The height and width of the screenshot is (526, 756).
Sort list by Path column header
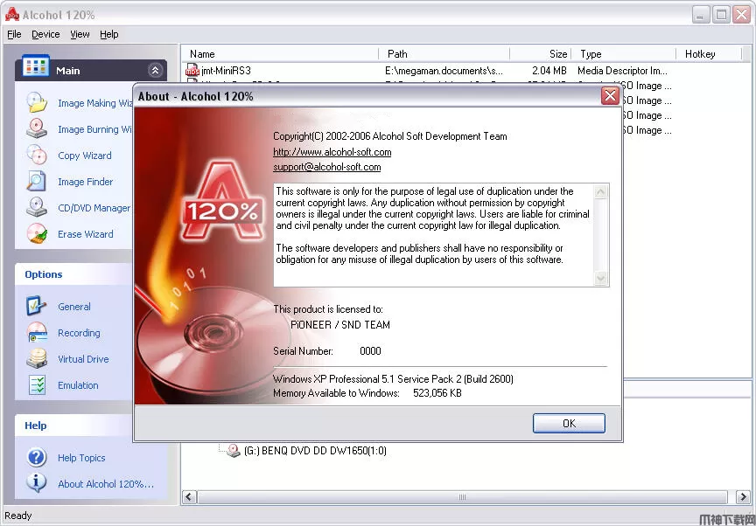(x=444, y=54)
